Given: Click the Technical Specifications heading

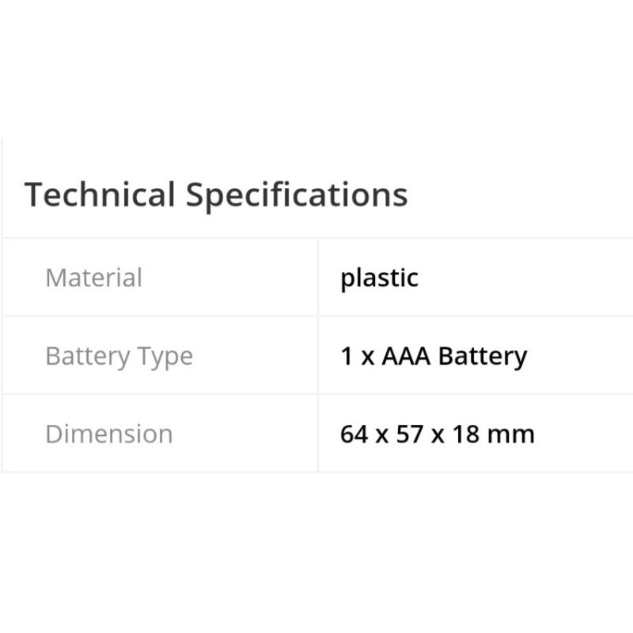Looking at the screenshot, I should [x=216, y=195].
